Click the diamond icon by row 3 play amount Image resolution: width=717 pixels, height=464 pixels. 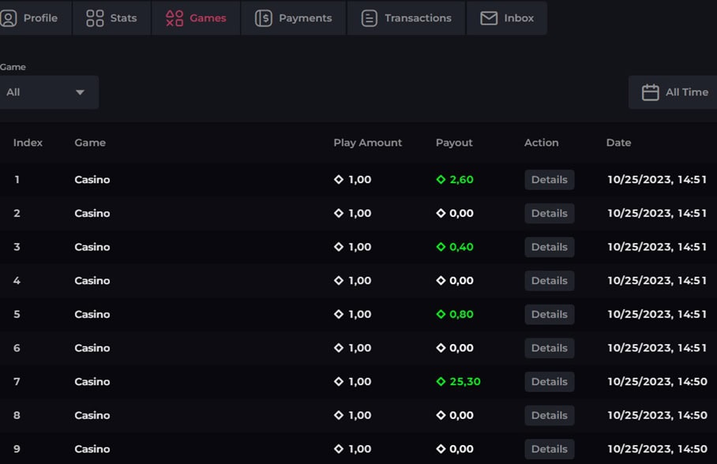point(339,247)
